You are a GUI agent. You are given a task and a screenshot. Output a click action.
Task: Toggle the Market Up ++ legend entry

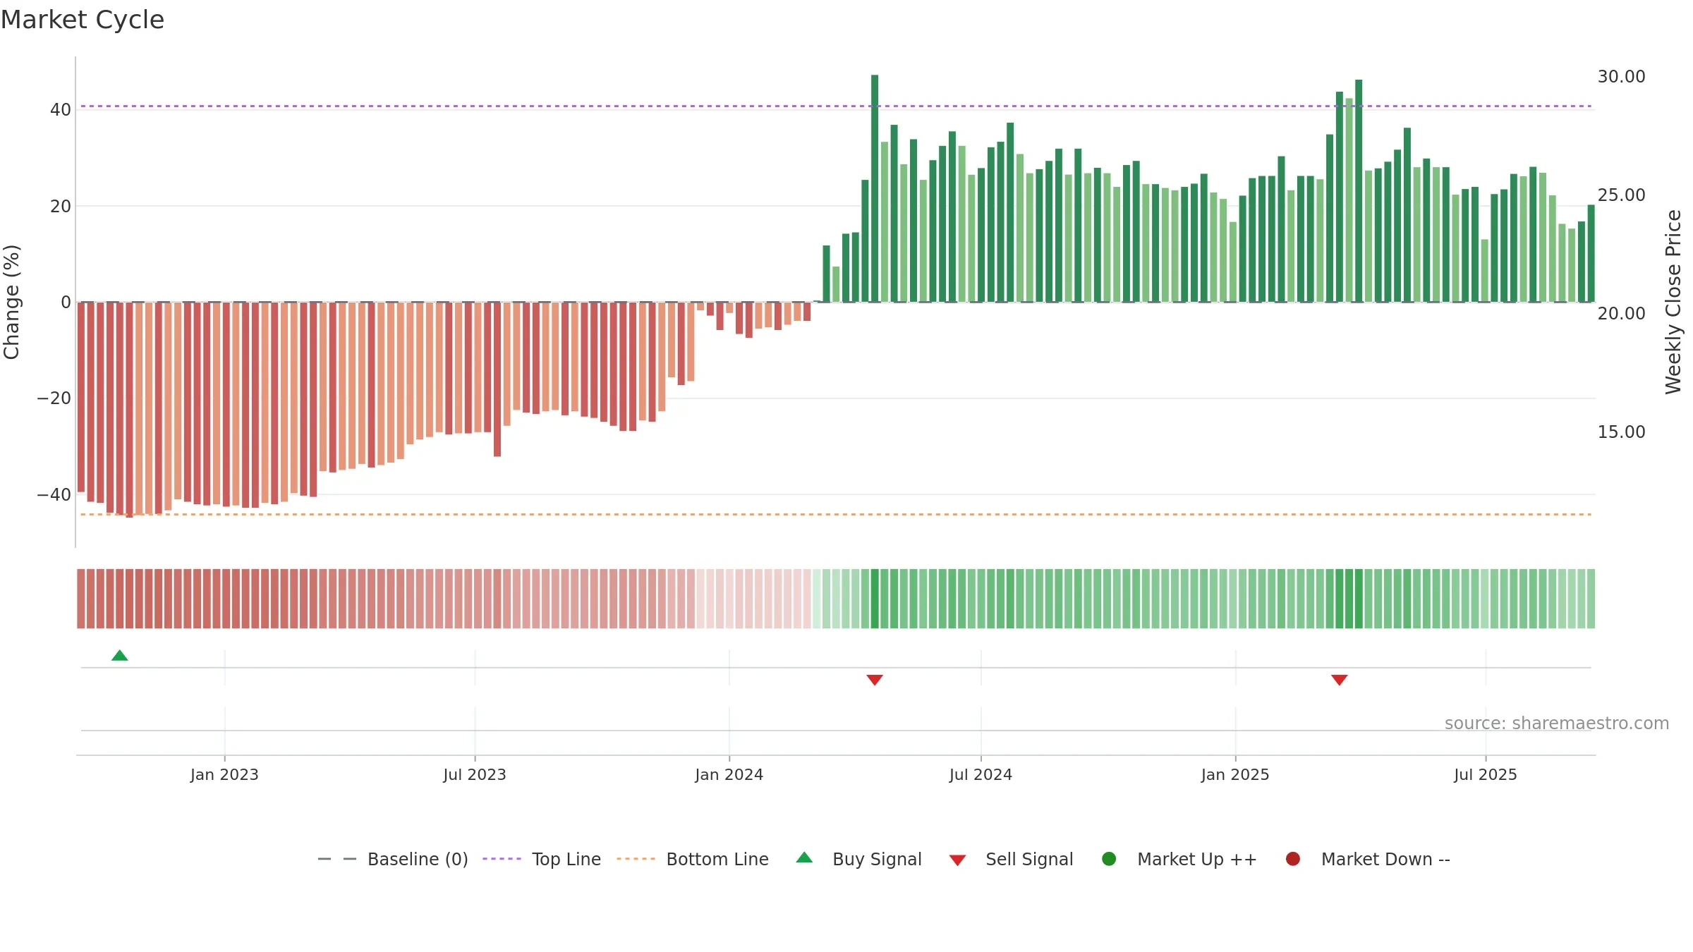pos(1179,859)
